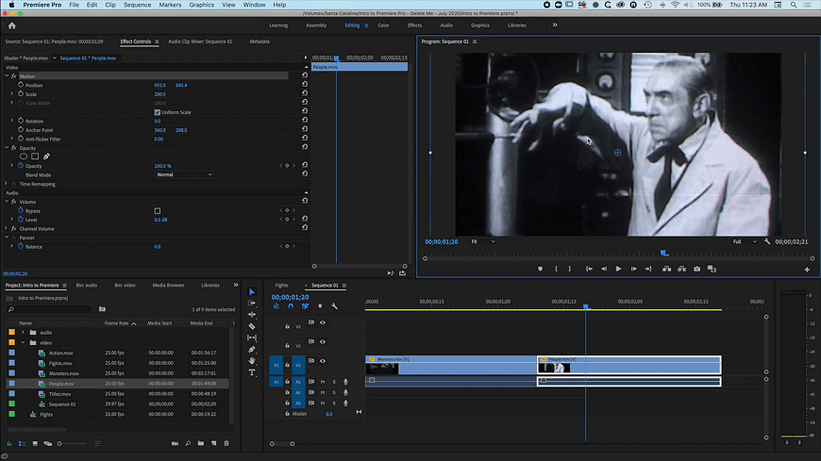This screenshot has height=461, width=821.
Task: Open Media Browser tab
Action: (x=168, y=286)
